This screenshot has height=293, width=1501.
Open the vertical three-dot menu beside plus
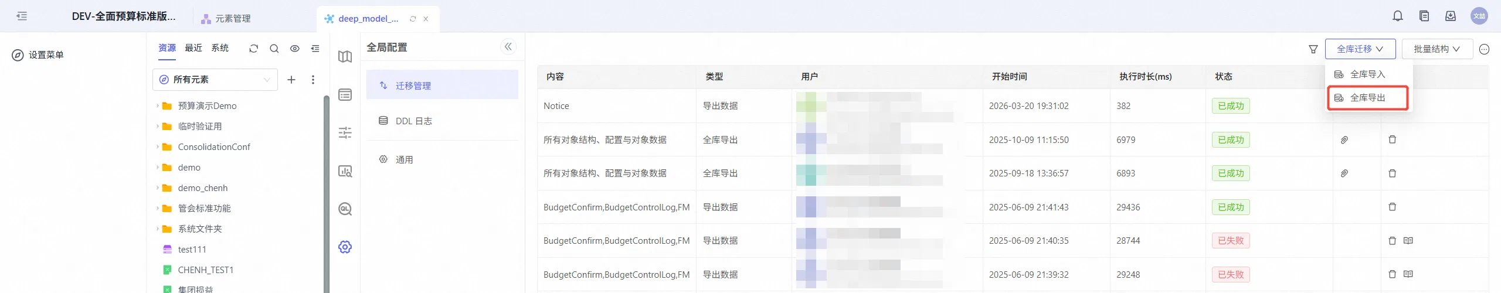[313, 80]
